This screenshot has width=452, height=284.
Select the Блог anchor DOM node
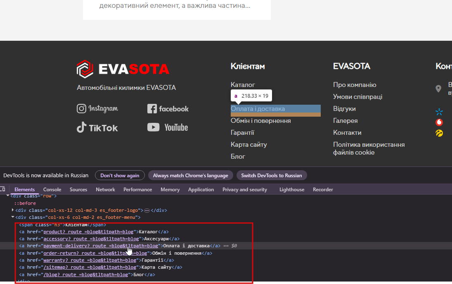tap(87, 275)
